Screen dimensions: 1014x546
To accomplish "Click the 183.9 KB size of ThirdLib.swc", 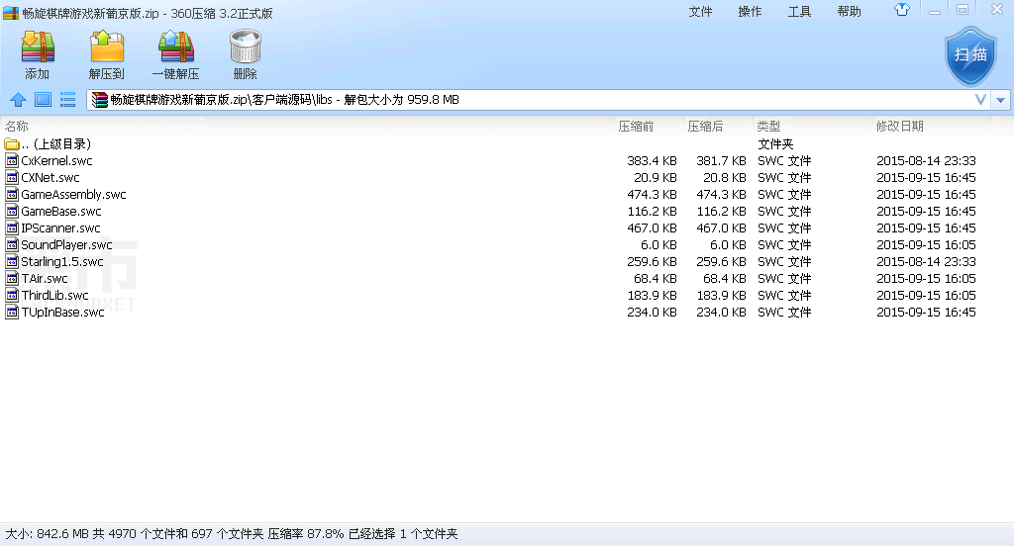I will pos(652,296).
